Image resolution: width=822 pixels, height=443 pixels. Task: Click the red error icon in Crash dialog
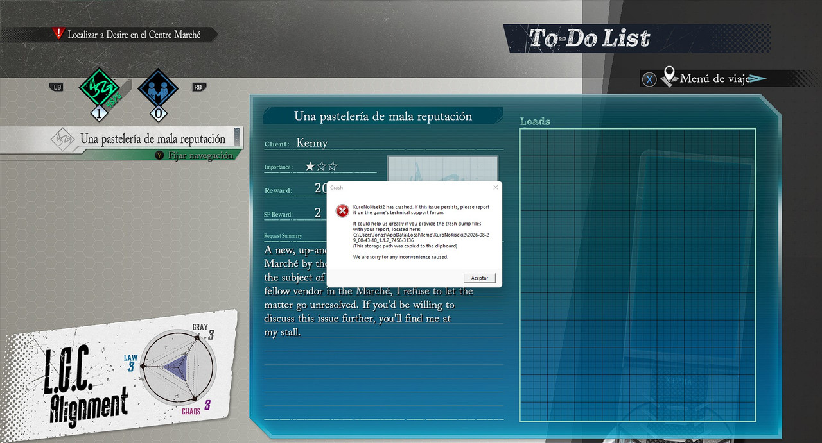(x=342, y=211)
